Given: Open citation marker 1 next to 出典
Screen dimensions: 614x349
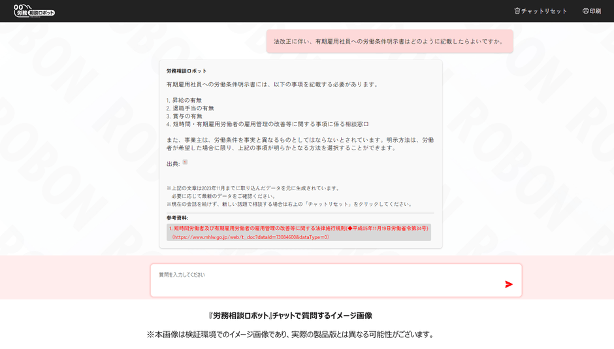Looking at the screenshot, I should (x=185, y=162).
